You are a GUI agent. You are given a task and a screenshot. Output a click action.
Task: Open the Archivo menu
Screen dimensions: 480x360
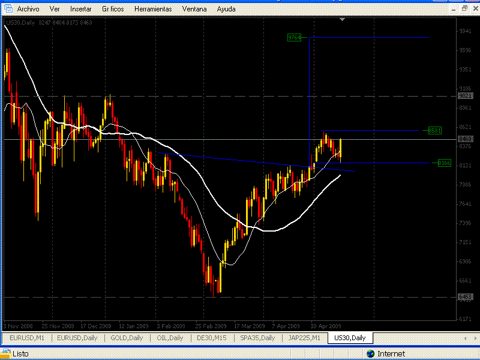28,9
